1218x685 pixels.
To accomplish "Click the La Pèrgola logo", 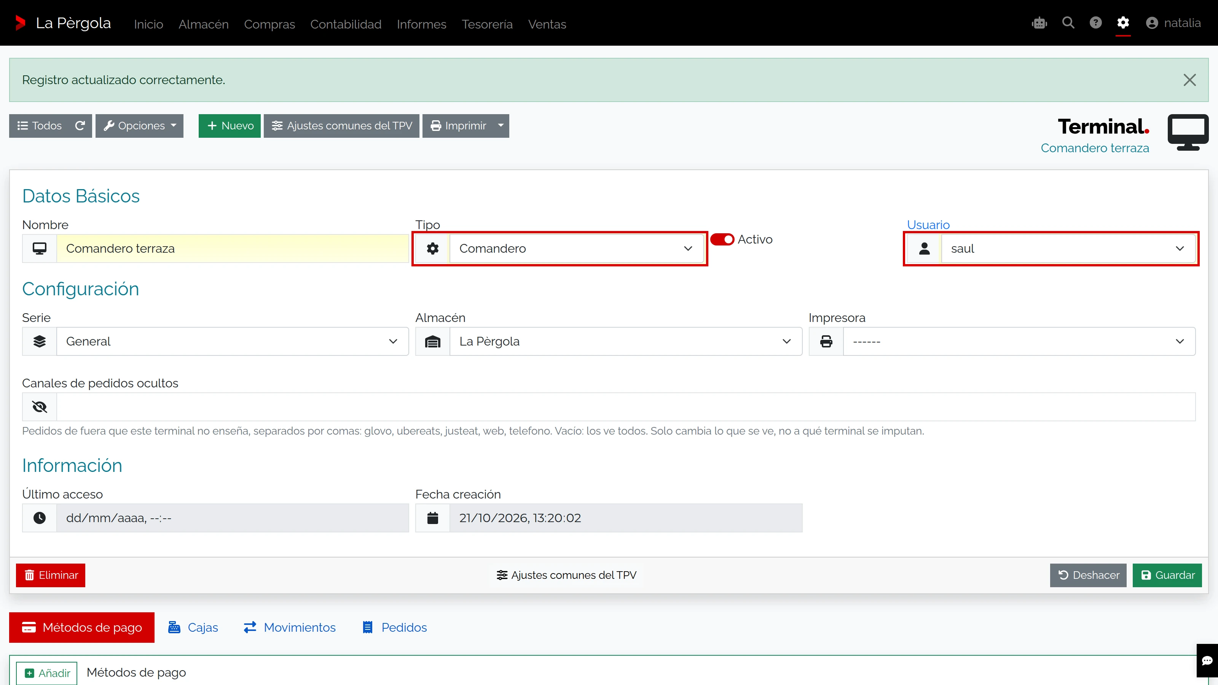I will (x=63, y=23).
